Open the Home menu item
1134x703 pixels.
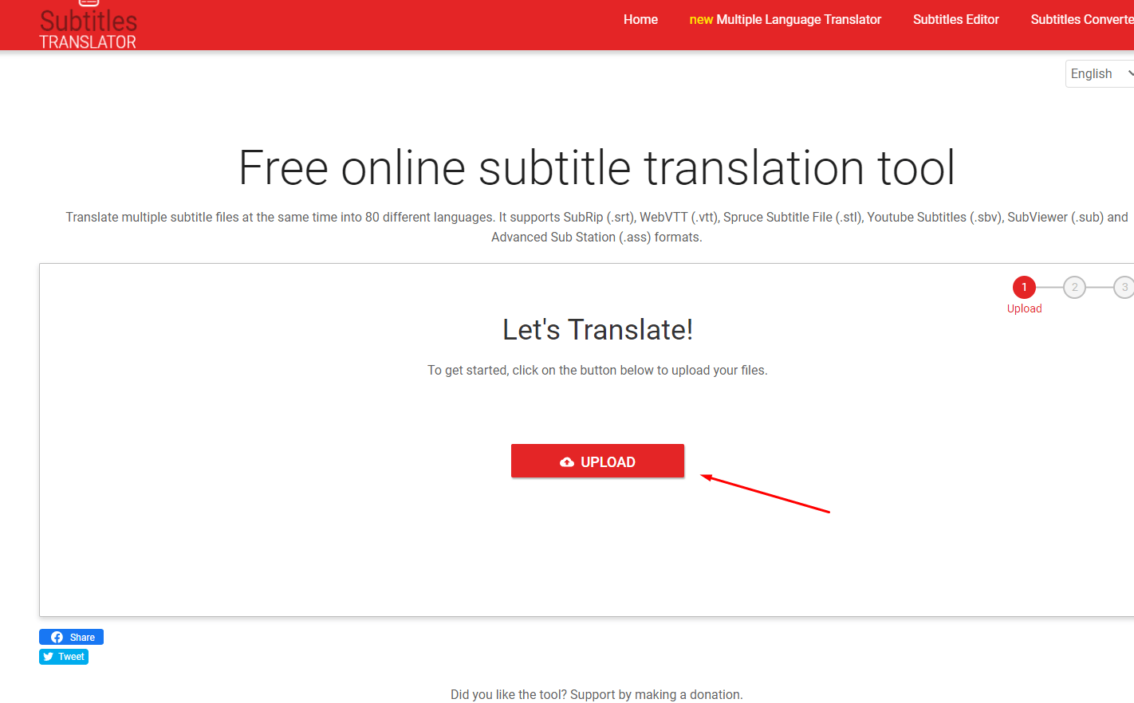pyautogui.click(x=640, y=20)
